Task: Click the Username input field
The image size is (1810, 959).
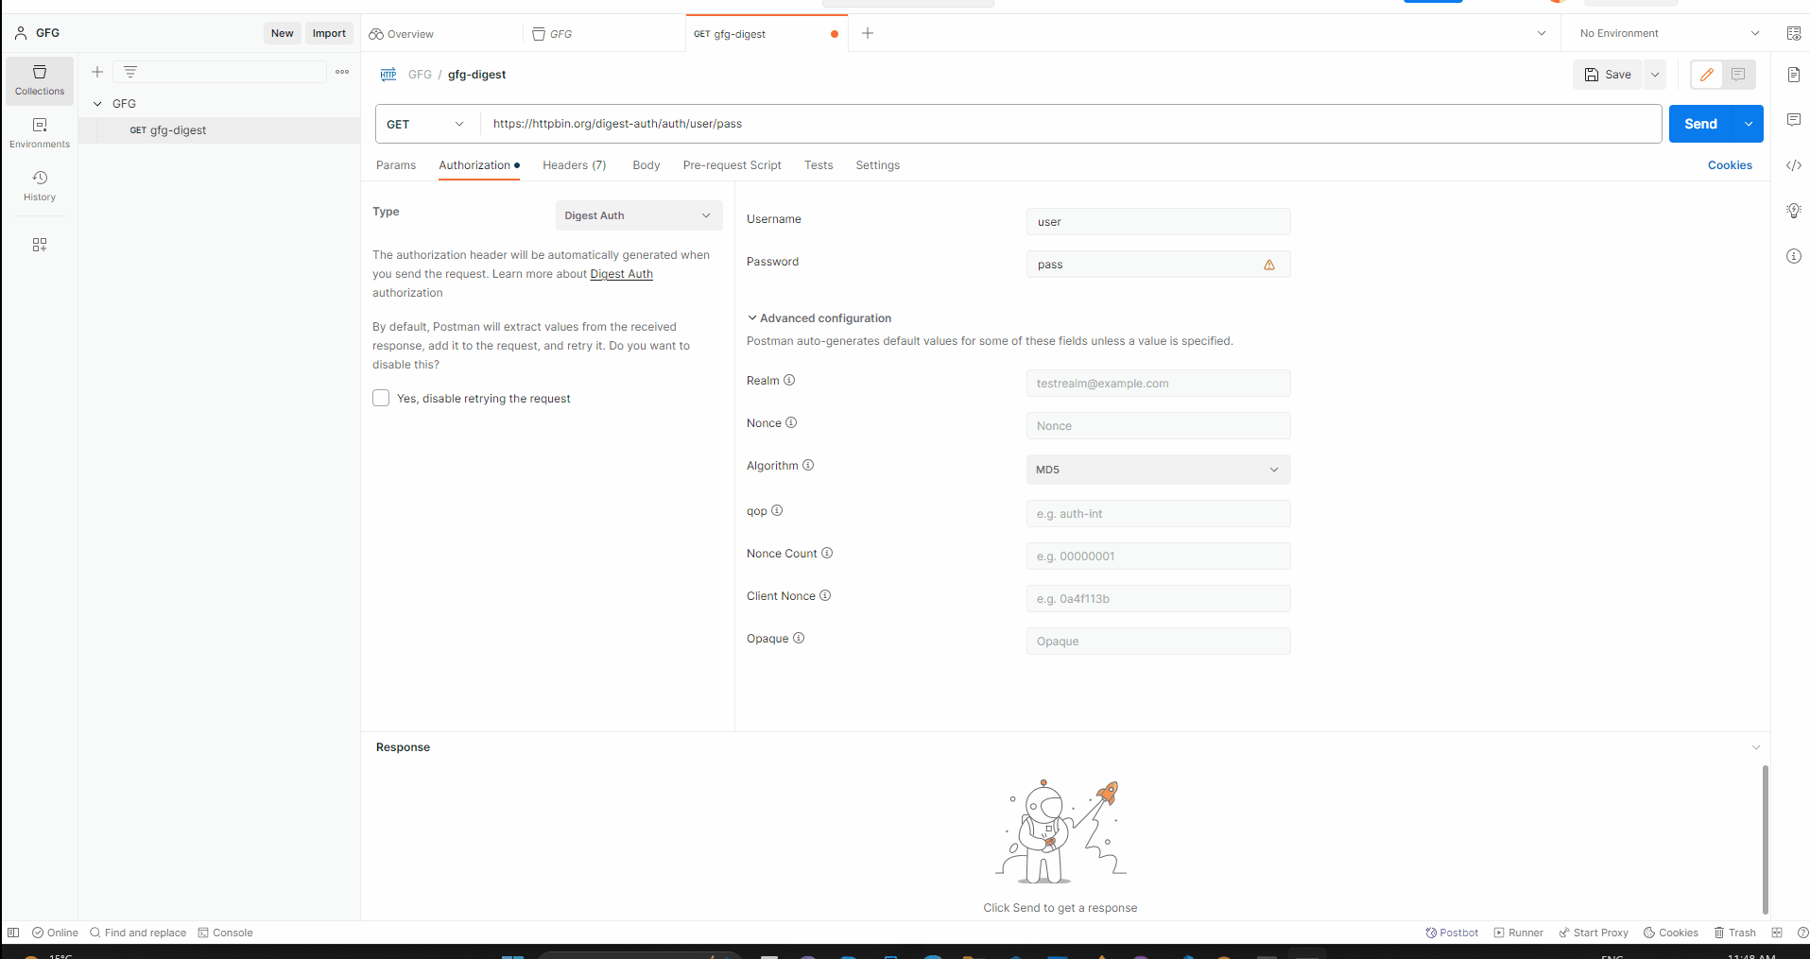Action: (1158, 222)
